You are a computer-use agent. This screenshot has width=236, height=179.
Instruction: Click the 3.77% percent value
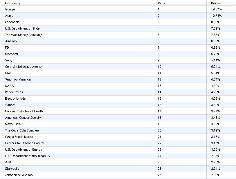pos(215,111)
